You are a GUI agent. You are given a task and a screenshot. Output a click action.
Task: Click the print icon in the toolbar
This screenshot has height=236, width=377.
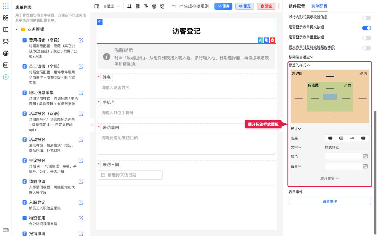(x=154, y=6)
